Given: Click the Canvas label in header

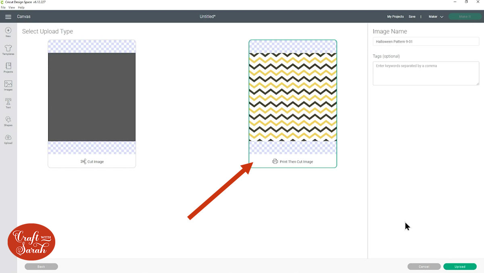Looking at the screenshot, I should 23,17.
